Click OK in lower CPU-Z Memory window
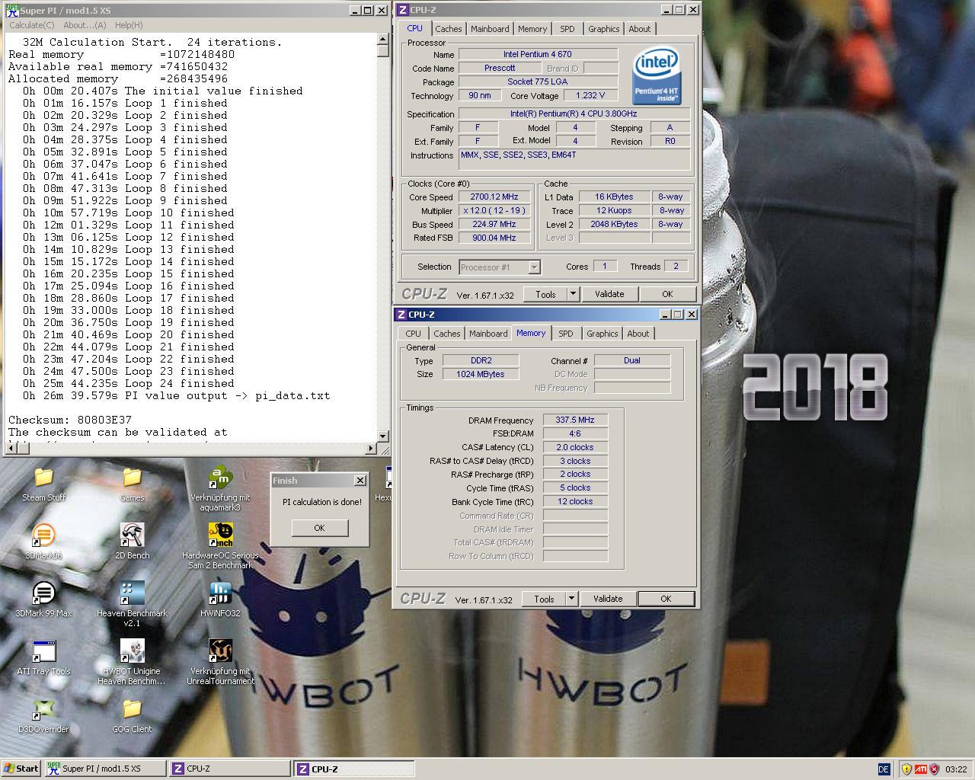This screenshot has width=975, height=780. [666, 599]
